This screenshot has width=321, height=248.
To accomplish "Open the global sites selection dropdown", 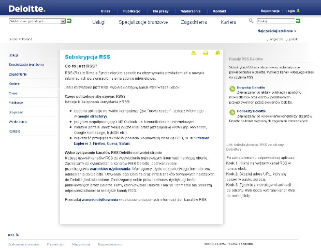I will [37, 21].
